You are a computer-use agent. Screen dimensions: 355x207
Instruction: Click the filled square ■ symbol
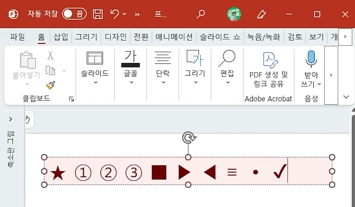coord(159,172)
